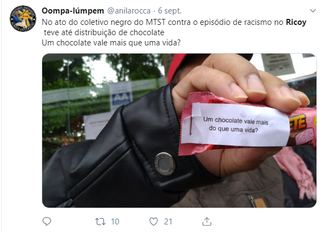Click text line 'teve até distribuição de chocolate'

[104, 32]
